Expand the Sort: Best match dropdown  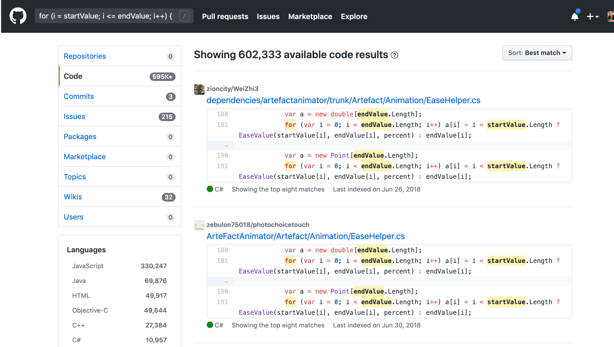537,53
